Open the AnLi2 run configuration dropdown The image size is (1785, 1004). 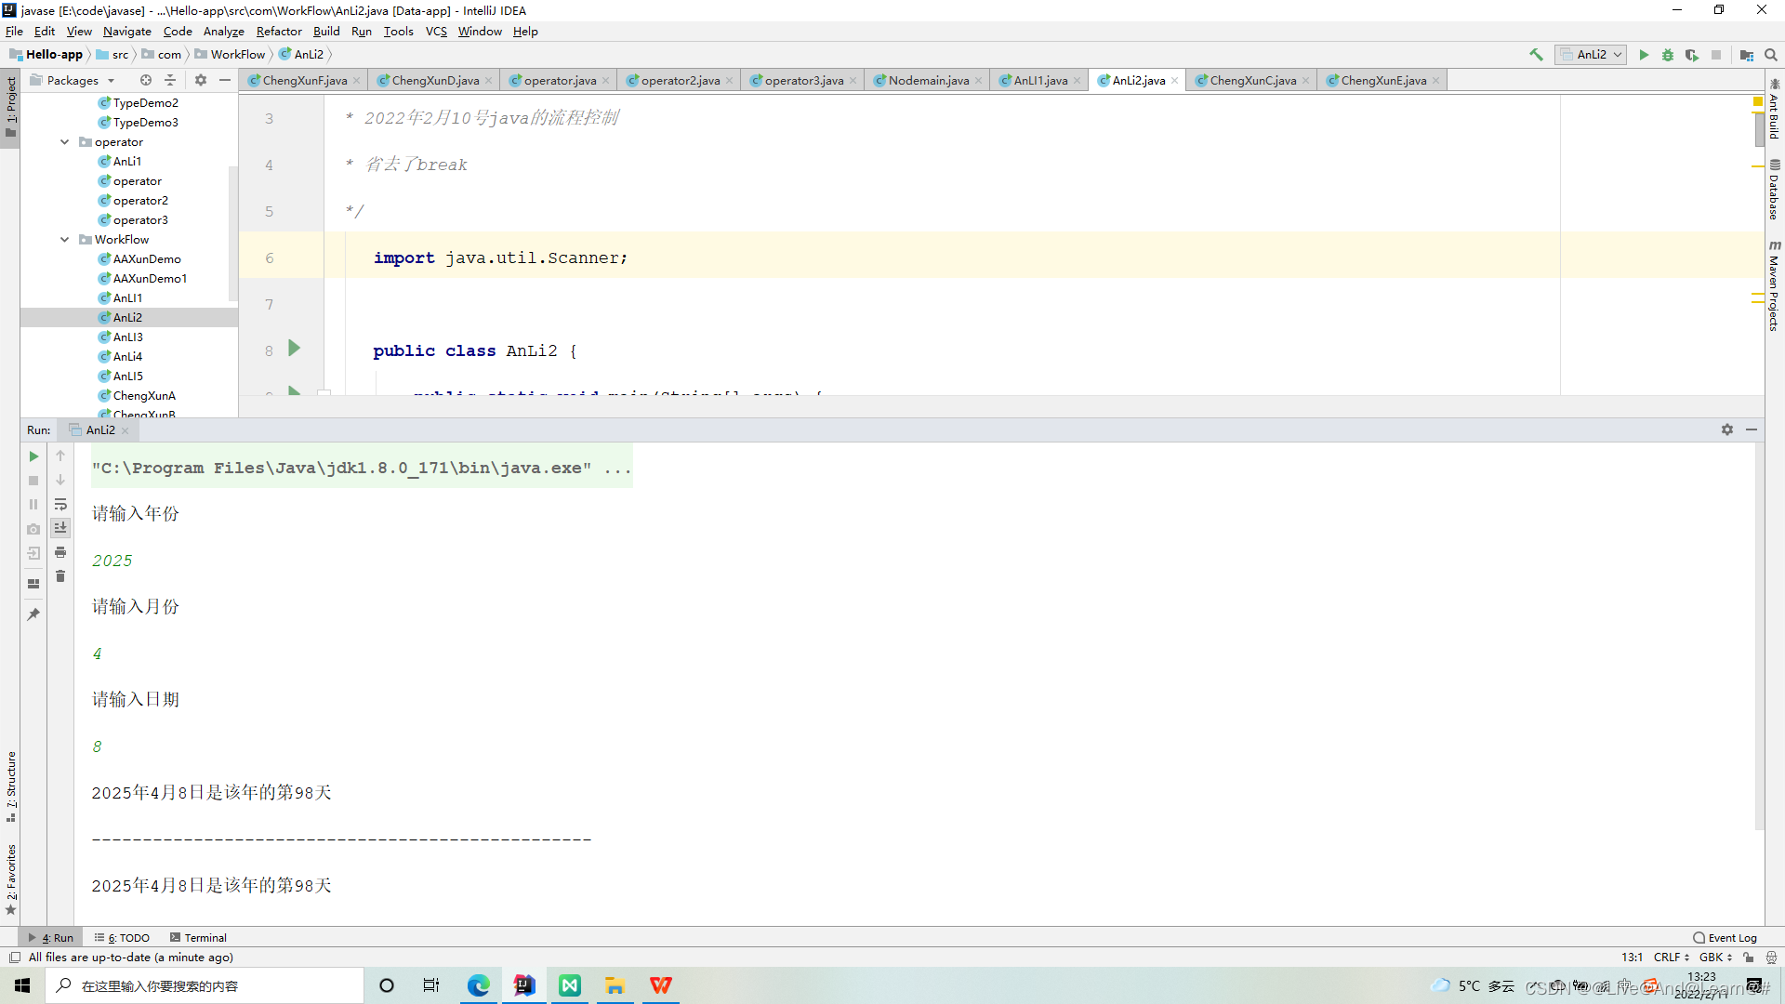tap(1590, 55)
